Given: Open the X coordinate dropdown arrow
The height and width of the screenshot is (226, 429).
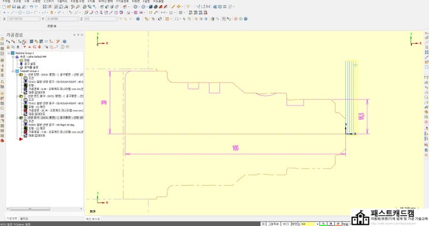Looking at the screenshot, I should (x=39, y=19).
